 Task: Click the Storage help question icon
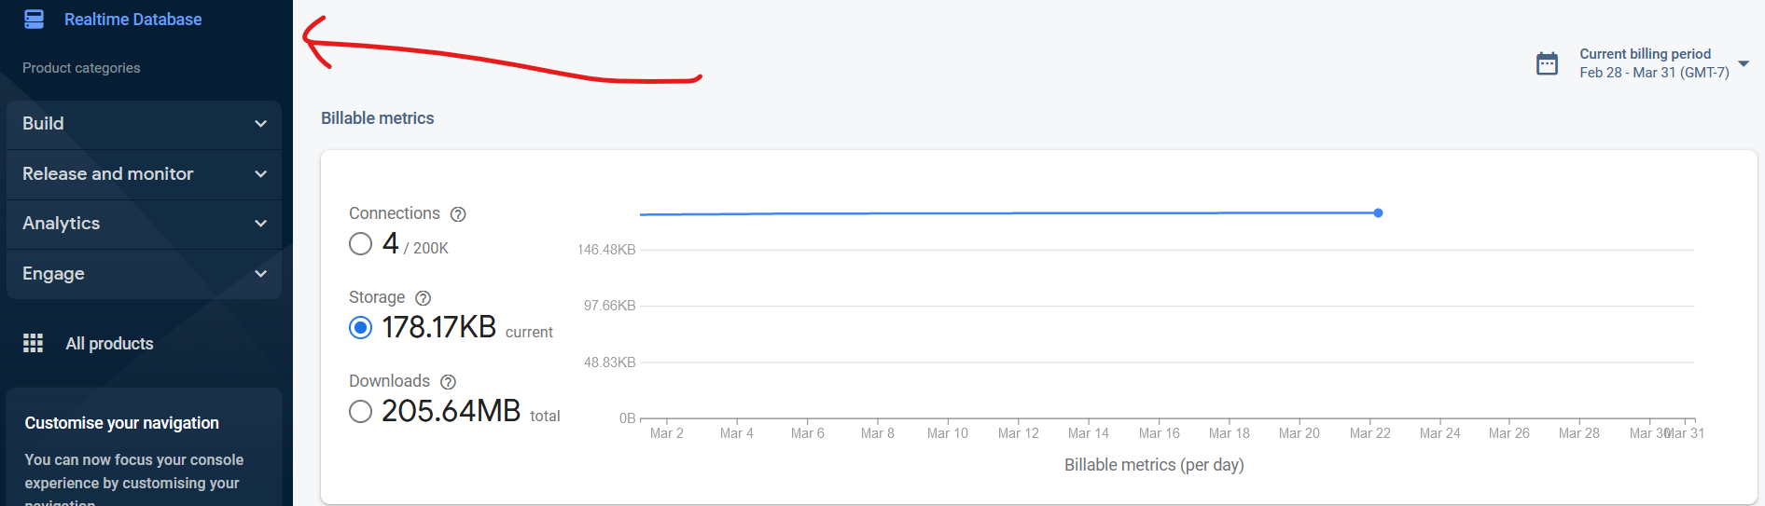(x=423, y=298)
